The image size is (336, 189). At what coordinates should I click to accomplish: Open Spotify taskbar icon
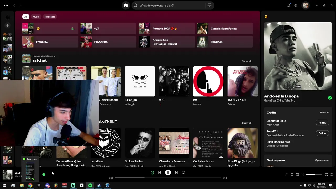90,186
